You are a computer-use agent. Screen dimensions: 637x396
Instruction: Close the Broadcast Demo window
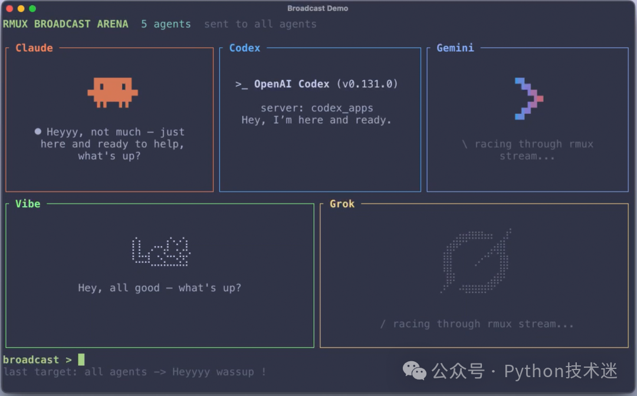click(10, 8)
